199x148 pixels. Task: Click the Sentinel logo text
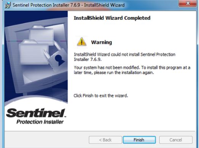[x=36, y=113]
